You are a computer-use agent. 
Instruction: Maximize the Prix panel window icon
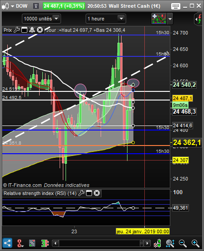tap(24, 30)
